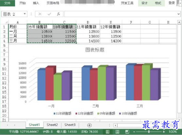This screenshot has width=182, height=135.
Task: Select the 10年销售额 legend entry
Action: point(128,113)
